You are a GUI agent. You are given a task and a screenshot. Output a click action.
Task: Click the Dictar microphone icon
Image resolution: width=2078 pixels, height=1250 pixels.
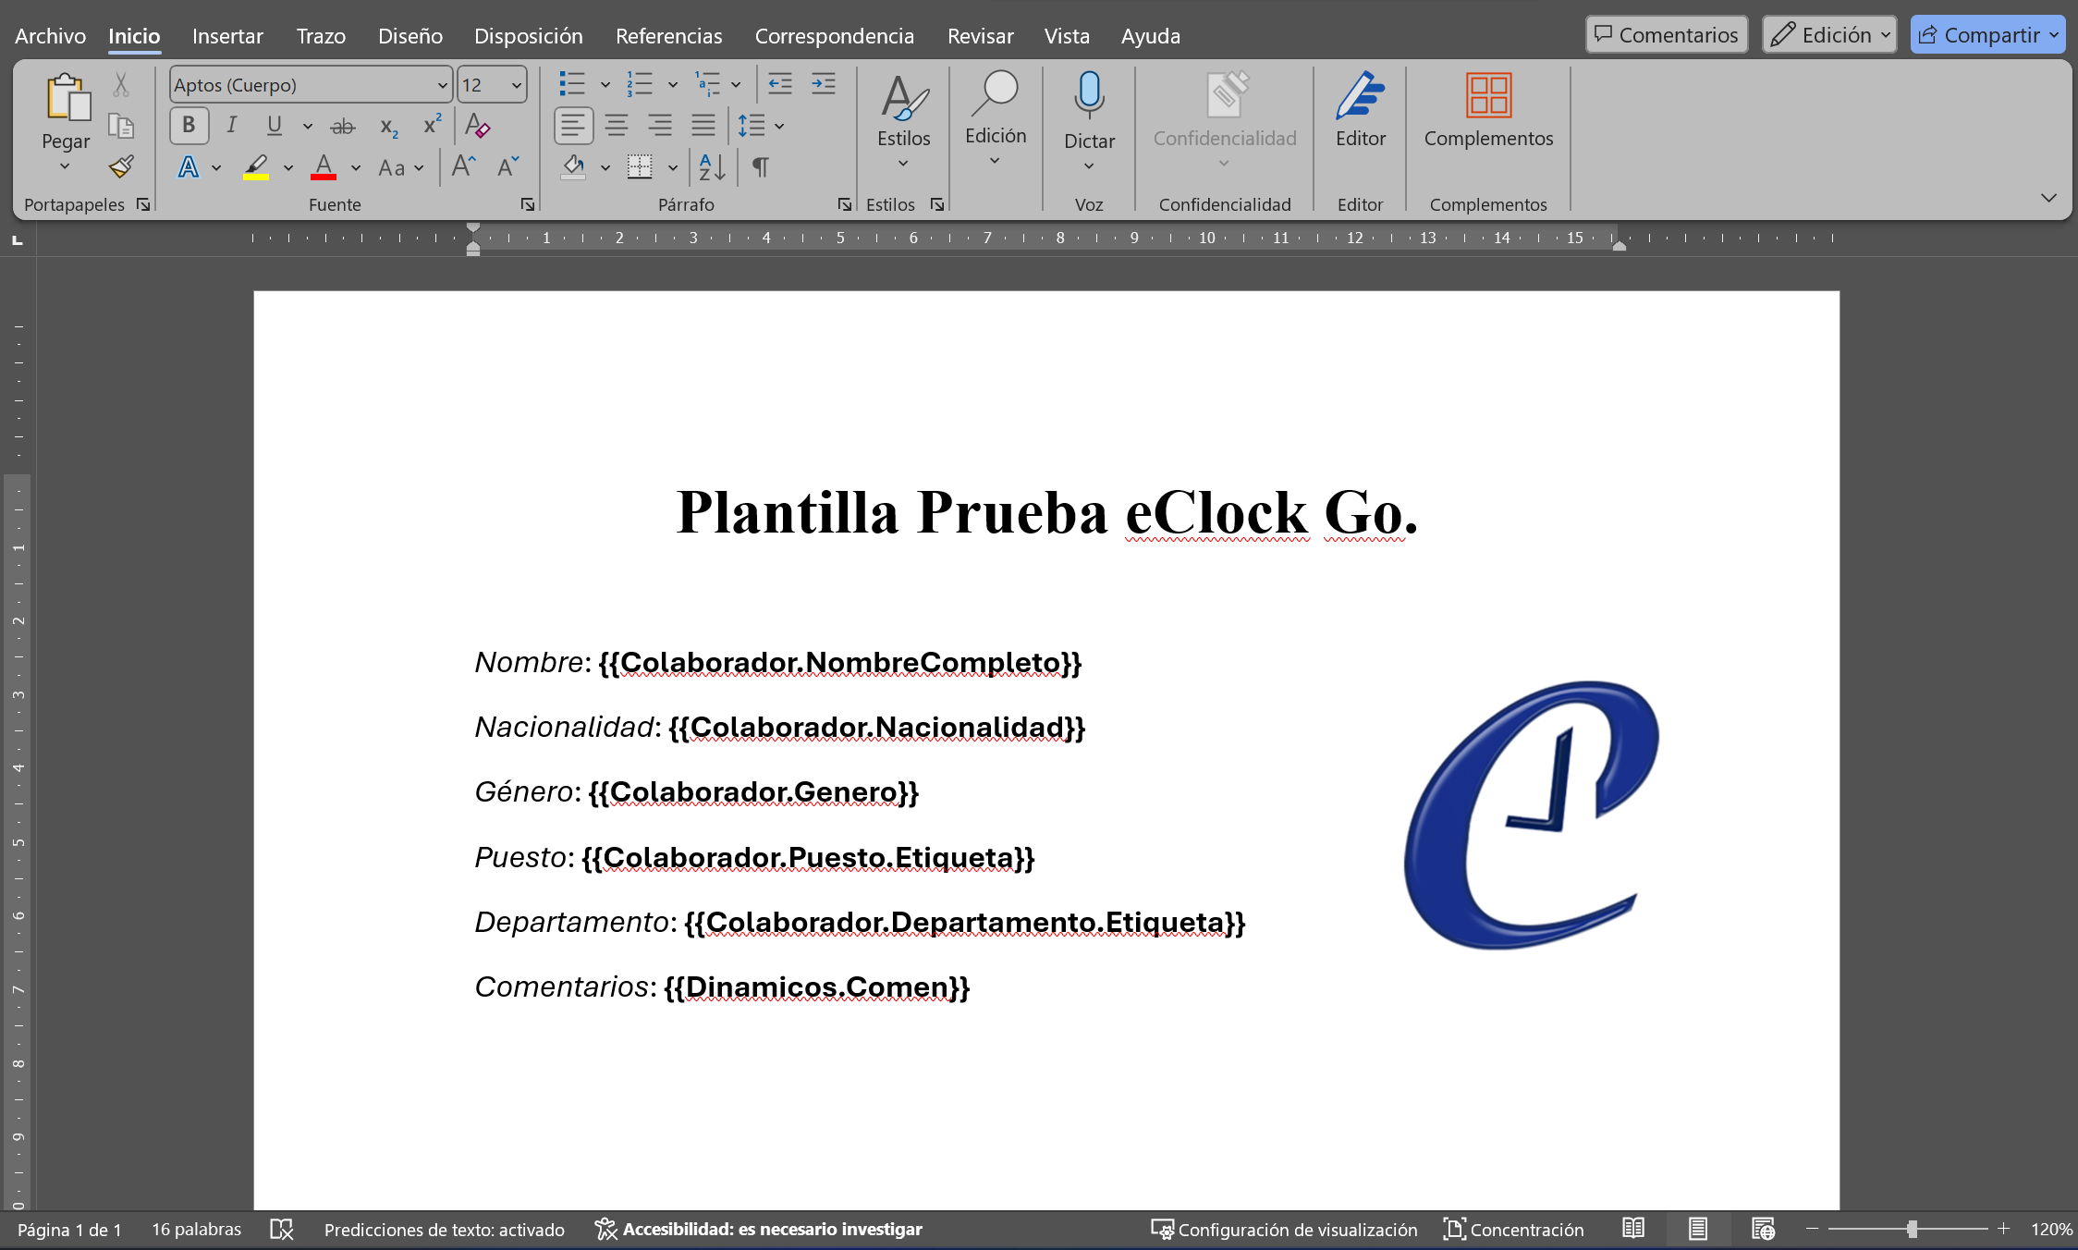pyautogui.click(x=1089, y=96)
